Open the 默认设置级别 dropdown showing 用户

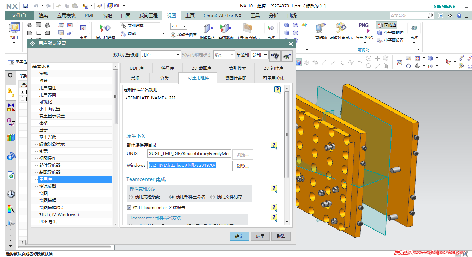pyautogui.click(x=161, y=55)
